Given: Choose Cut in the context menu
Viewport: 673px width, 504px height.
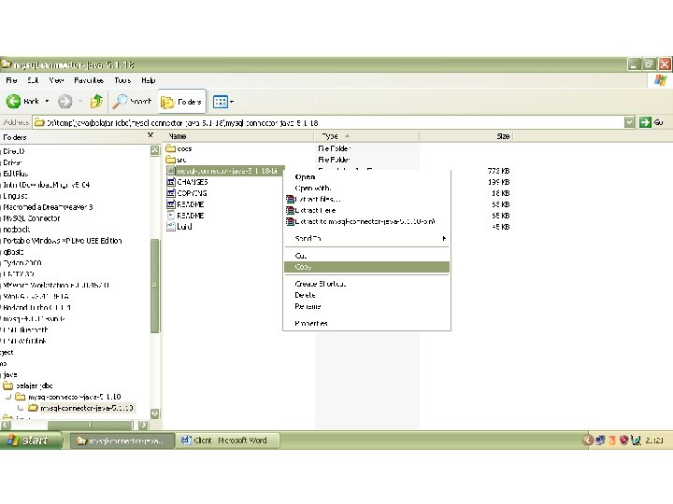Looking at the screenshot, I should tap(366, 256).
